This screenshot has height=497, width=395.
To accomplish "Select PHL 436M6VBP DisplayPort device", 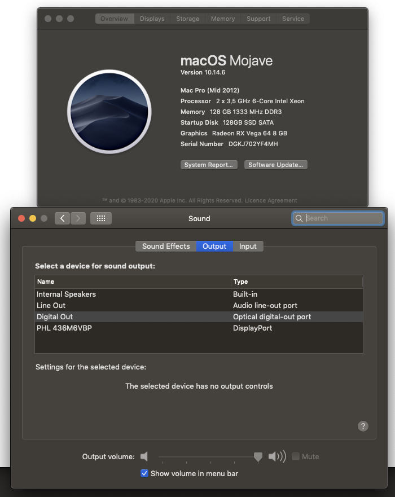I will coord(199,328).
